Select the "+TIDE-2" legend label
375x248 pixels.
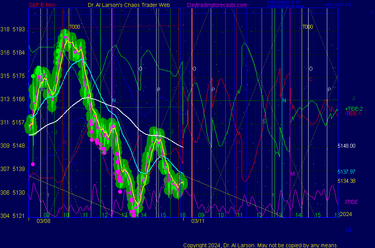[x=354, y=109]
